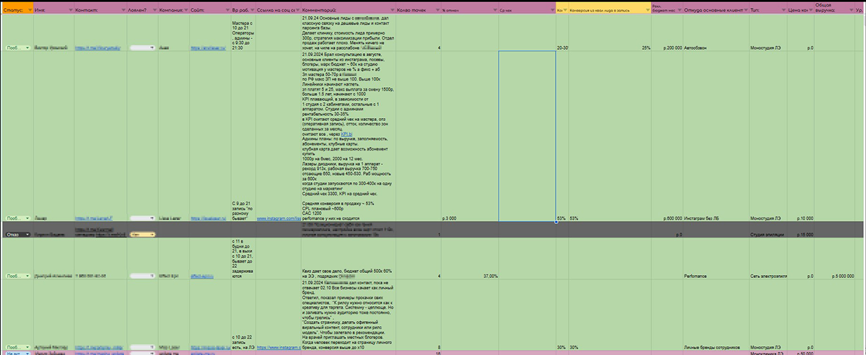The image size is (866, 355).
Task: Open status dropdown in Автообзвон row
Action: 29,48
